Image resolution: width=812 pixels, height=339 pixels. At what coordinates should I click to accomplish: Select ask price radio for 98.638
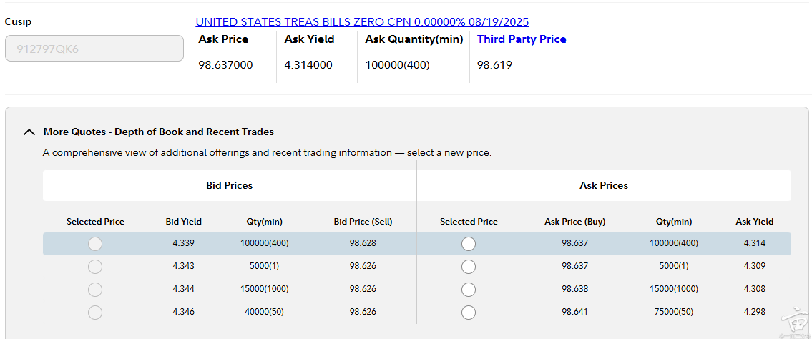click(x=469, y=290)
